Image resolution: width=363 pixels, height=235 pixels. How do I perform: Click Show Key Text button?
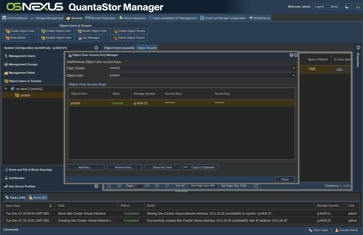click(x=162, y=167)
